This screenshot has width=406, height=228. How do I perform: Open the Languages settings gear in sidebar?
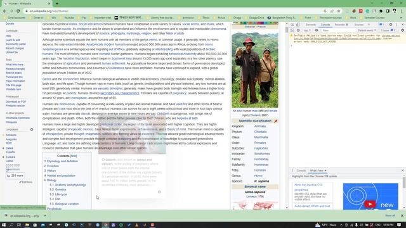click(32, 129)
